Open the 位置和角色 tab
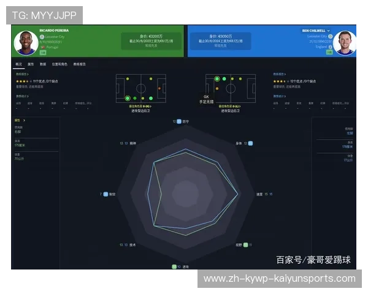 pos(59,64)
